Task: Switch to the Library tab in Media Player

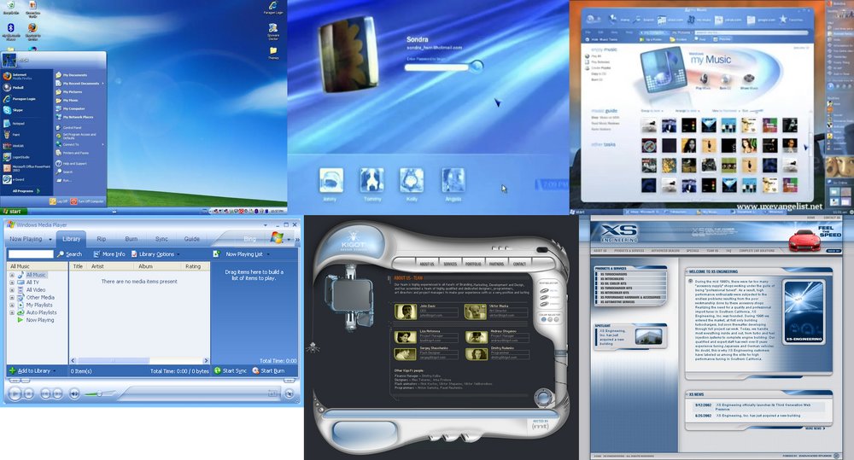Action: click(72, 239)
